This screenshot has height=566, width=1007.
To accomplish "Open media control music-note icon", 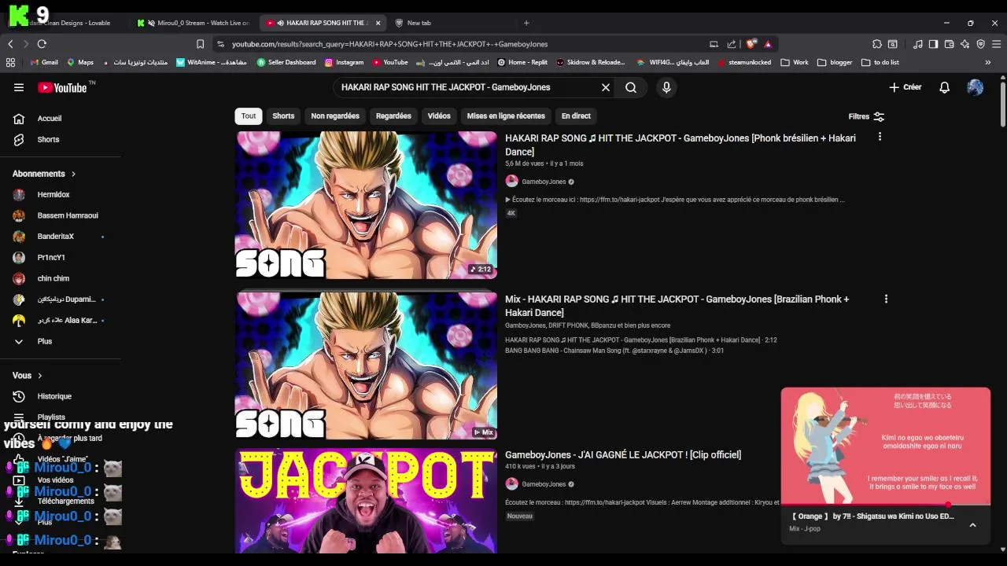I will coord(918,44).
